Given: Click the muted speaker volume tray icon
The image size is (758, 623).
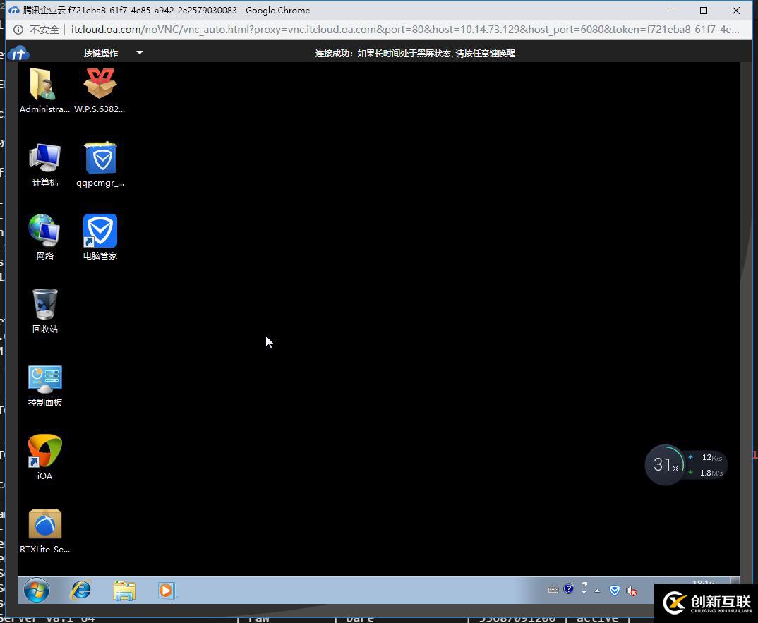Looking at the screenshot, I should pyautogui.click(x=632, y=591).
